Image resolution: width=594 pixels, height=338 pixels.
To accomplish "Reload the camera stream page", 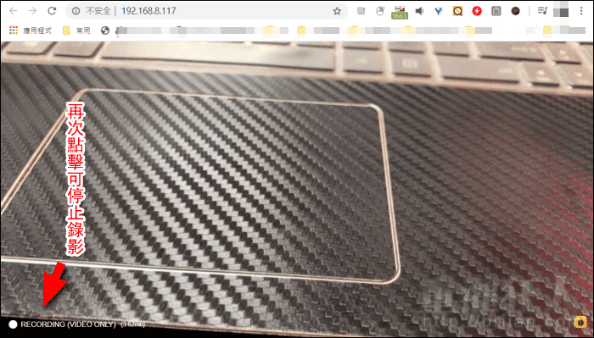I will [x=52, y=11].
